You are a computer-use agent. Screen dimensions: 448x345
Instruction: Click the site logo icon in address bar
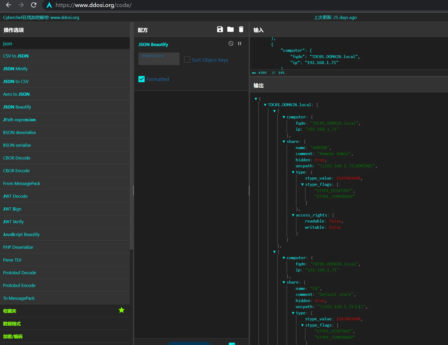coord(49,5)
